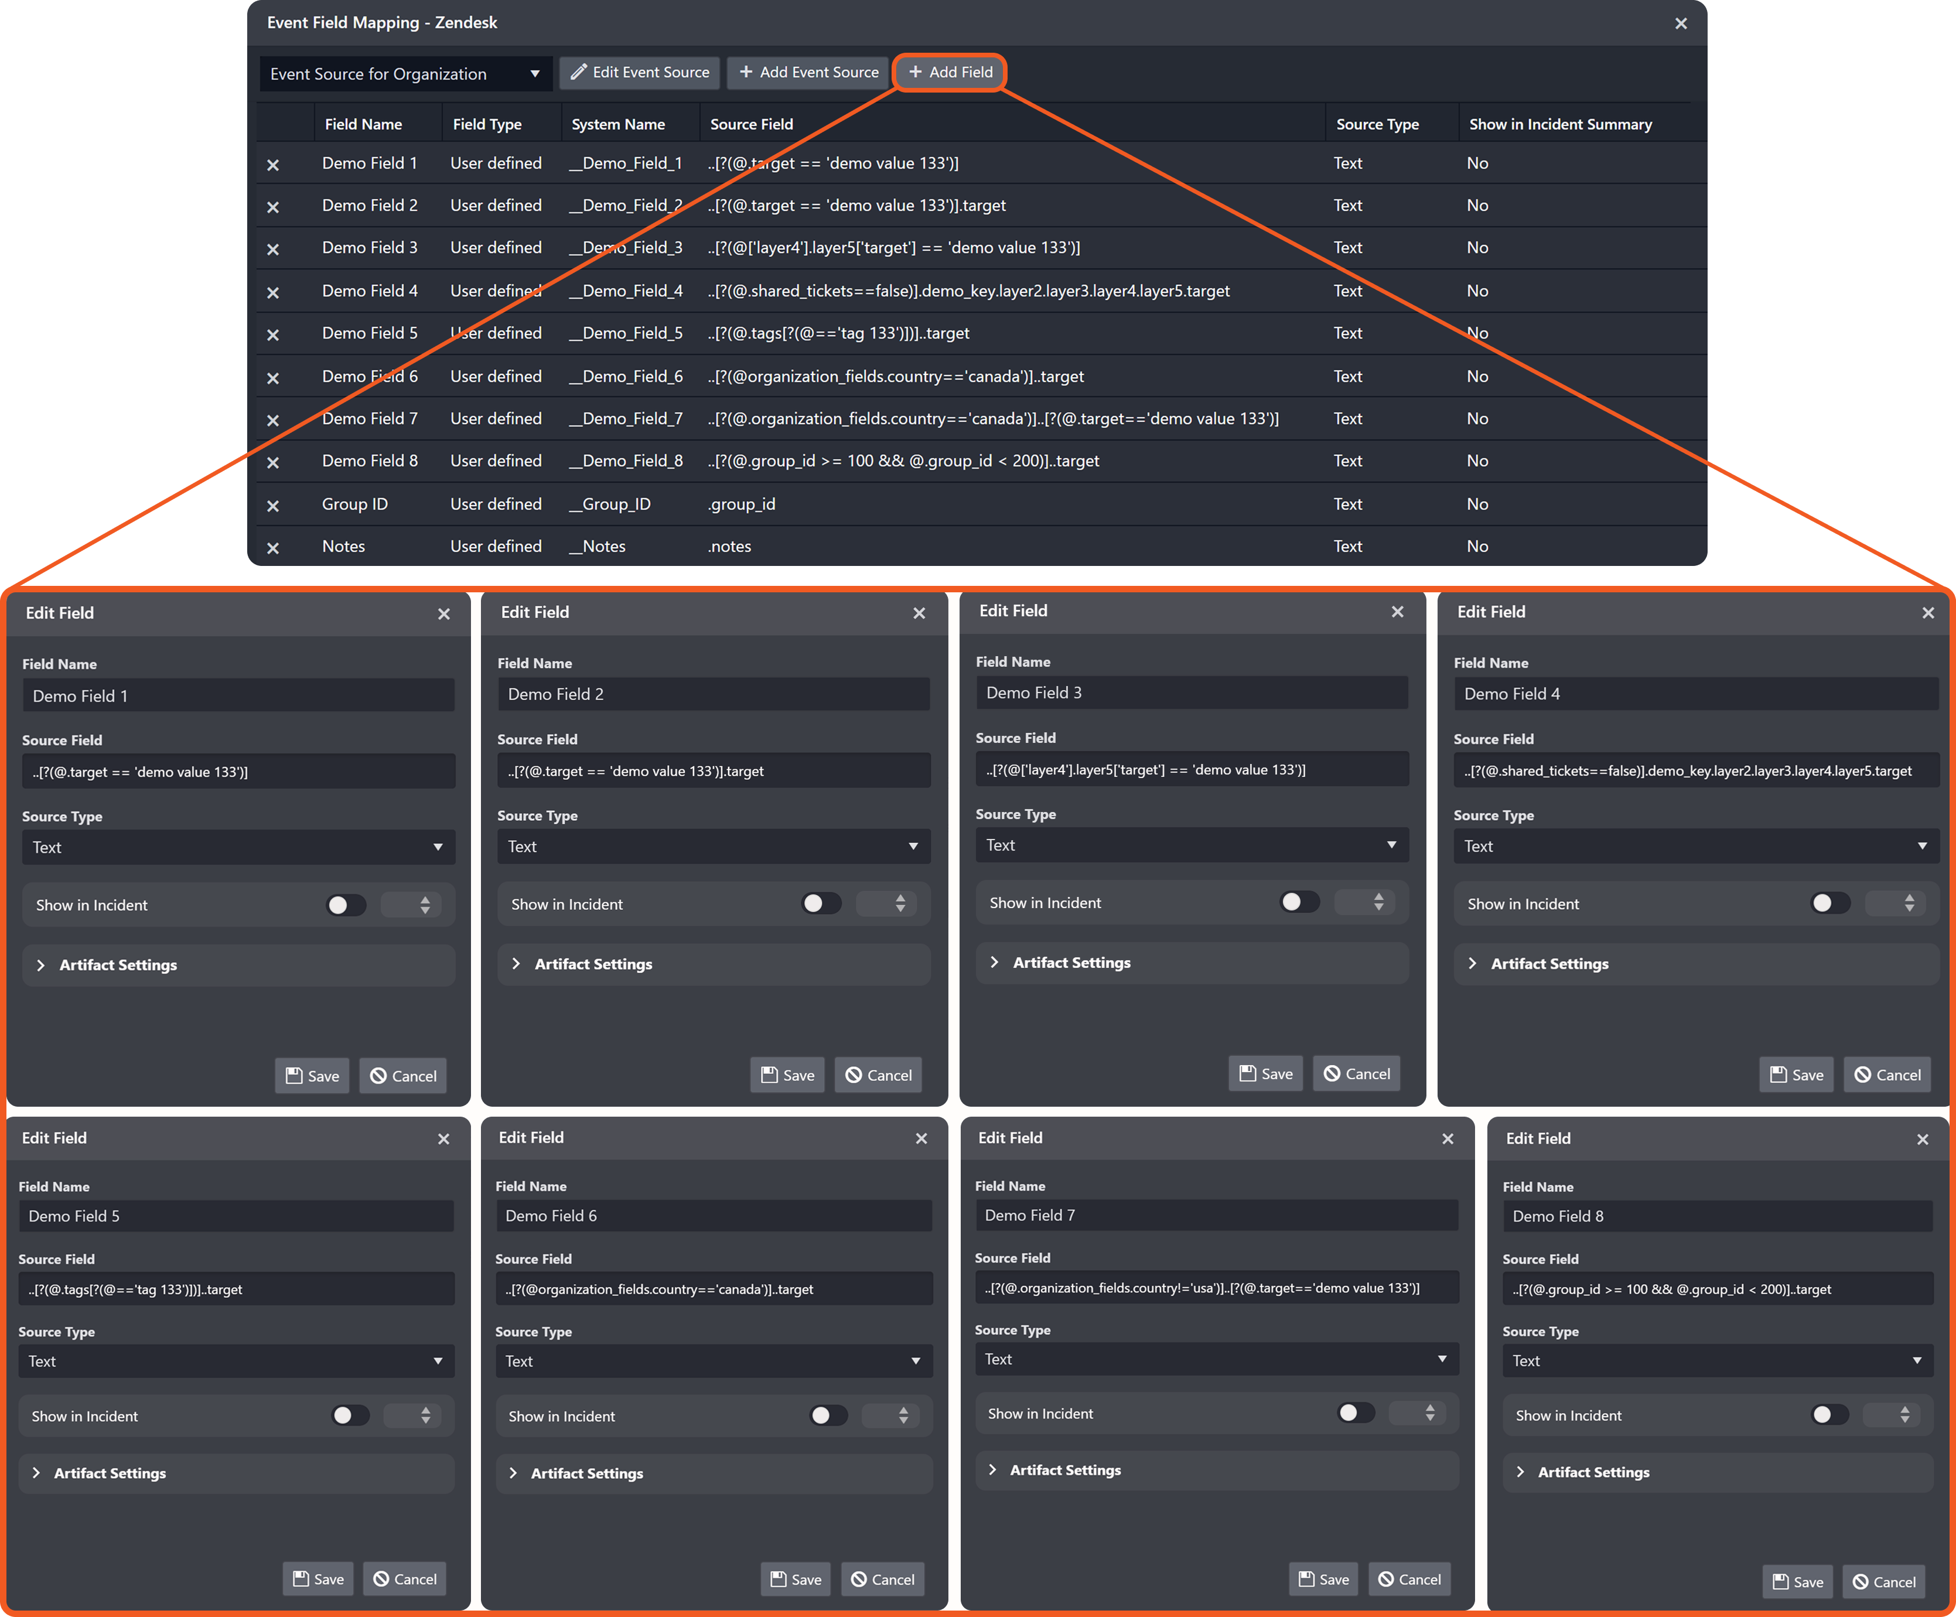Click Save in the Demo Field 7 dialog
Viewport: 1956px width, 1617px height.
coord(1323,1579)
